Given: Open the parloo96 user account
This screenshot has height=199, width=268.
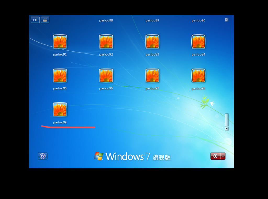Looking at the screenshot, I should 106,76.
